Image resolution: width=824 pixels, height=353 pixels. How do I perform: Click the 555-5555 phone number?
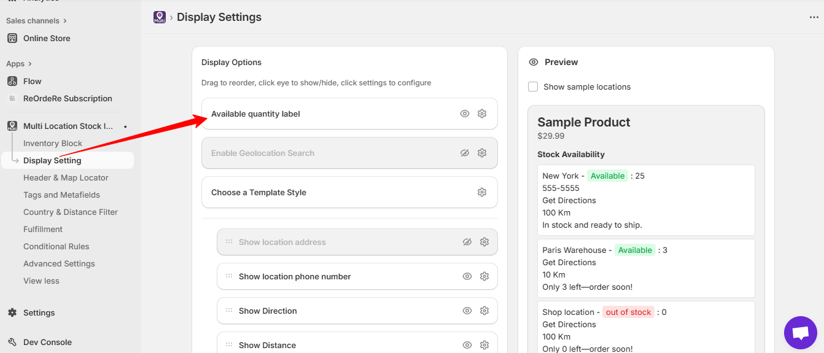[561, 188]
